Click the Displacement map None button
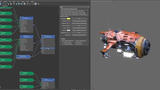Image resolution: width=160 pixels, height=90 pixels. (79, 33)
